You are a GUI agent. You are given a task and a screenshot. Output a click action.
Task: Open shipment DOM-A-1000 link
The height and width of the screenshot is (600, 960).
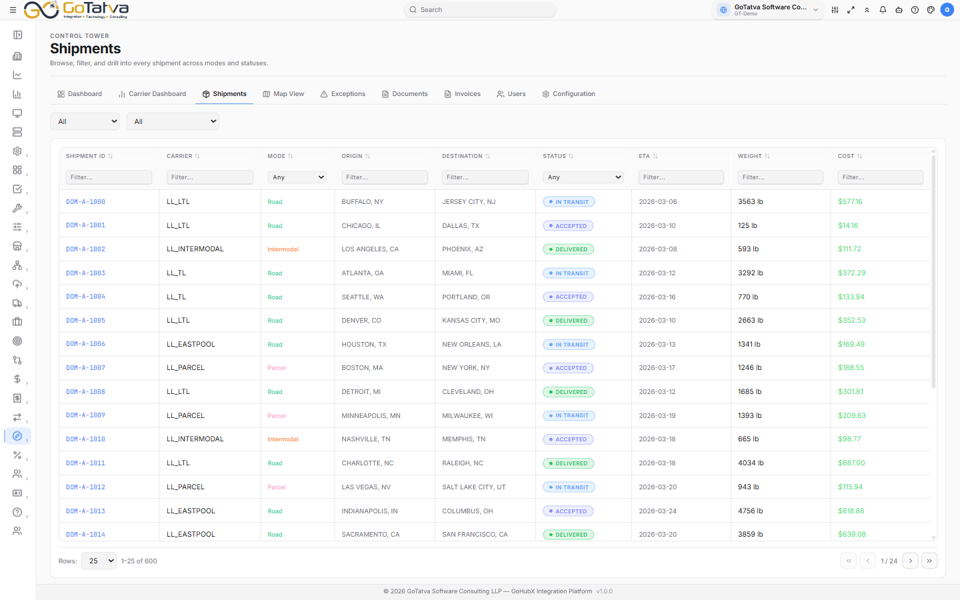85,201
